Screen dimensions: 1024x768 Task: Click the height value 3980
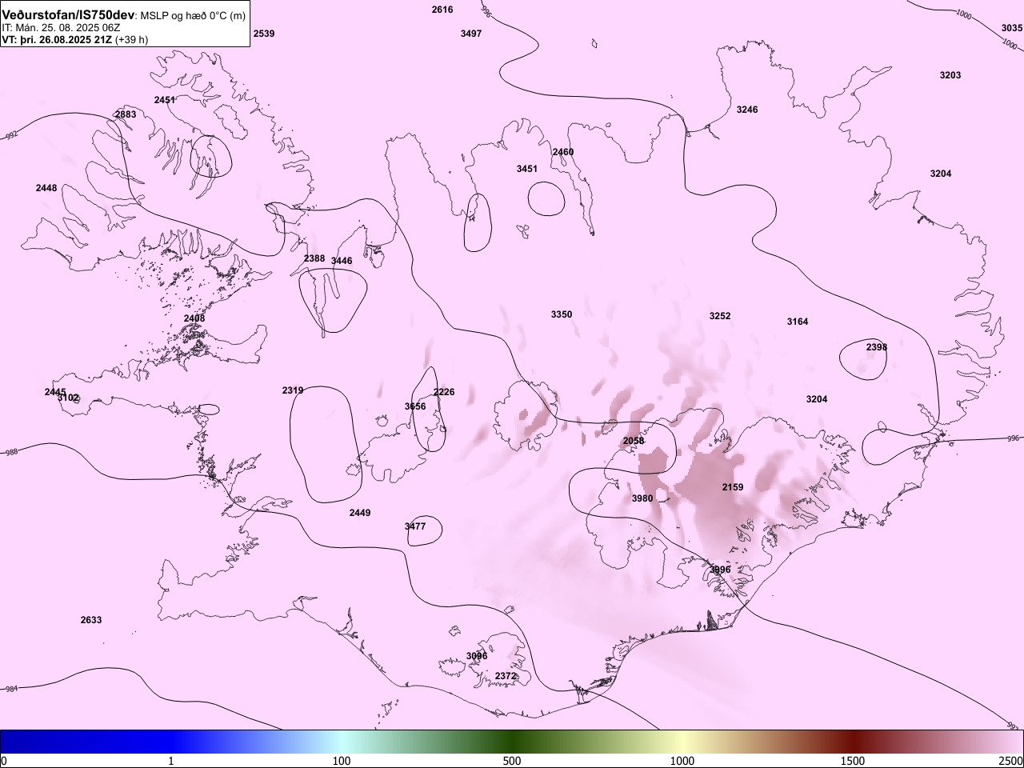pyautogui.click(x=642, y=498)
